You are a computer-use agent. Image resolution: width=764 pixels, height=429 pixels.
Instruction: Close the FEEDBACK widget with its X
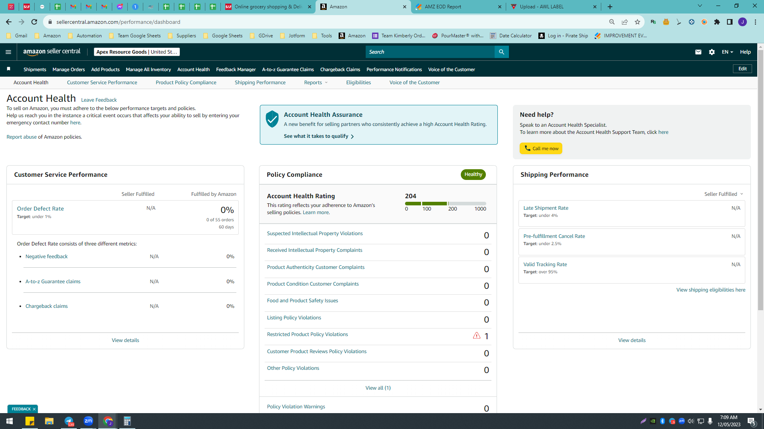(x=34, y=409)
